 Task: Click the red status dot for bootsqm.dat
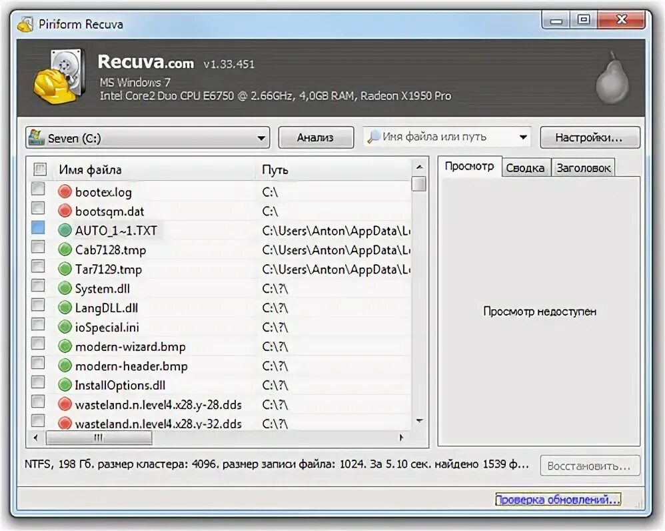click(65, 211)
